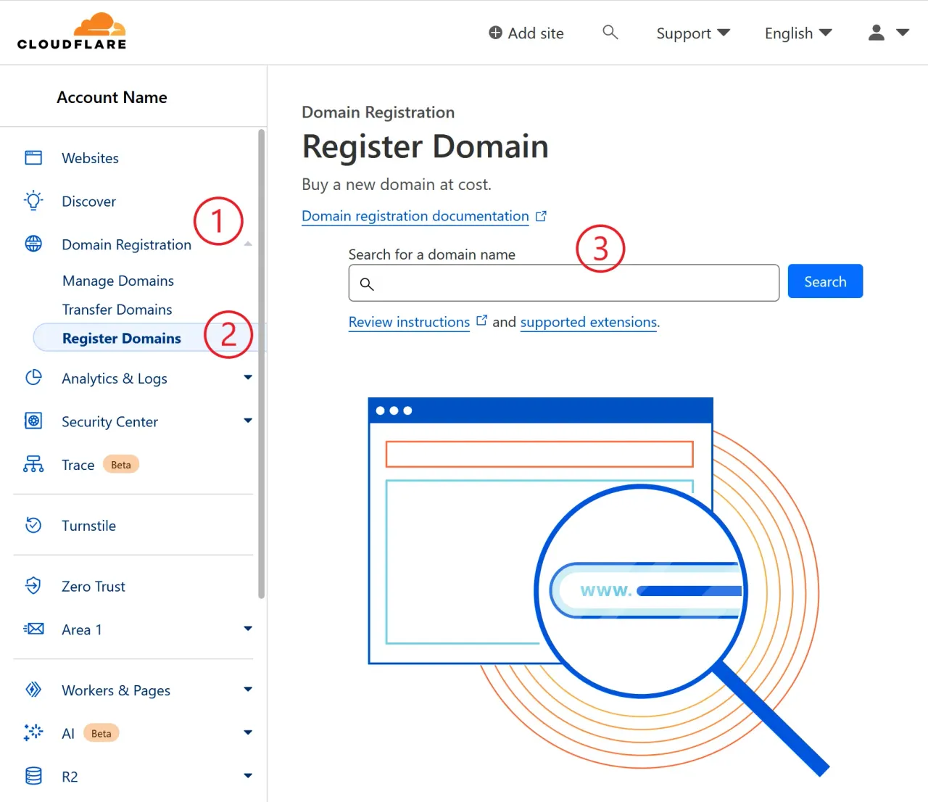This screenshot has width=928, height=802.
Task: Open the supported extensions link
Action: [x=589, y=322]
